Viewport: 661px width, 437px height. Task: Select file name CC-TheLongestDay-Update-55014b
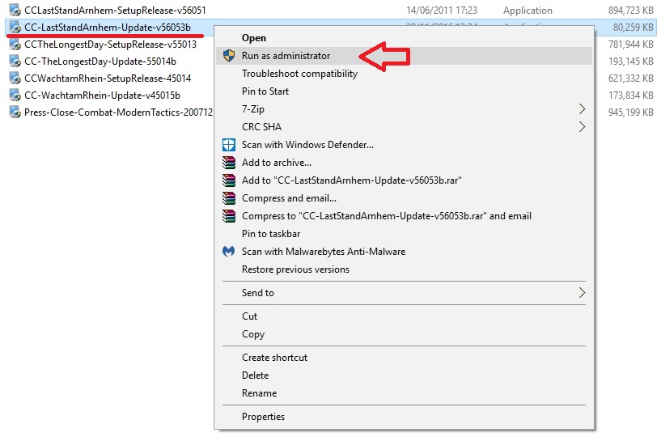[x=100, y=62]
